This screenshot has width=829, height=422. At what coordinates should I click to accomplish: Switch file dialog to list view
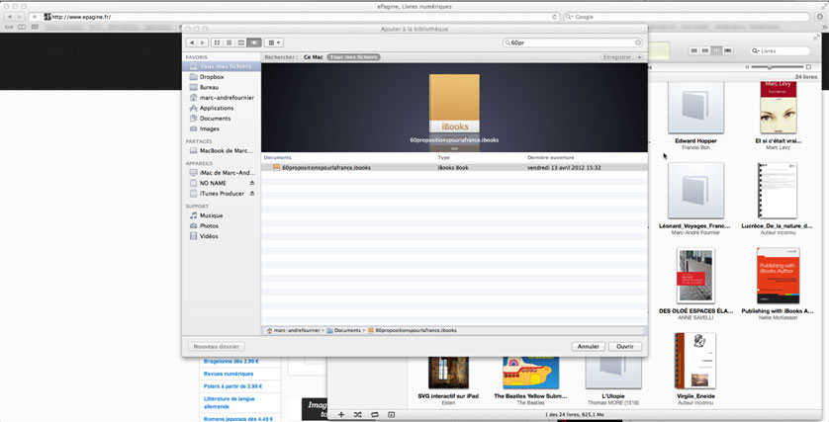pos(229,42)
